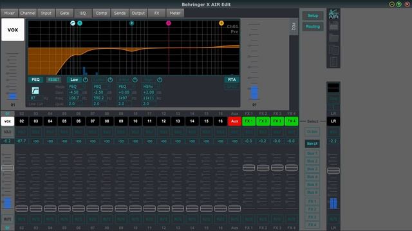This screenshot has width=412, height=231.
Task: Select the pink band 3 EQ node
Action: pyautogui.click(x=169, y=23)
